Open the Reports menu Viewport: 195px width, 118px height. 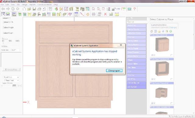[x=33, y=5]
